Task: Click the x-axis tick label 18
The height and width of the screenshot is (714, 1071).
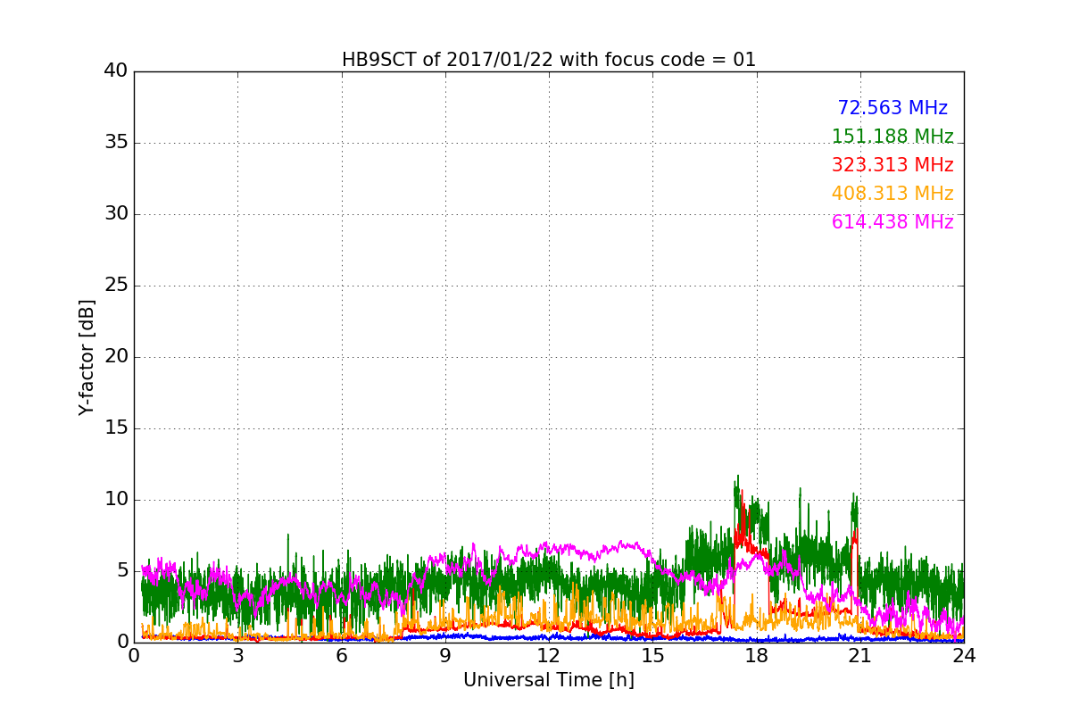Action: pyautogui.click(x=757, y=656)
